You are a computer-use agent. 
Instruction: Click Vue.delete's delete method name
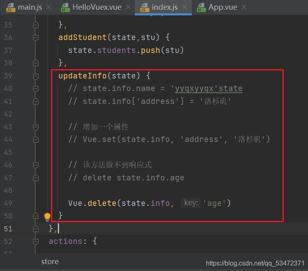(102, 203)
